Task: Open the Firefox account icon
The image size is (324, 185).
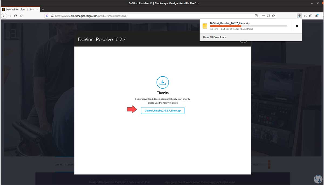Action: 316,16
